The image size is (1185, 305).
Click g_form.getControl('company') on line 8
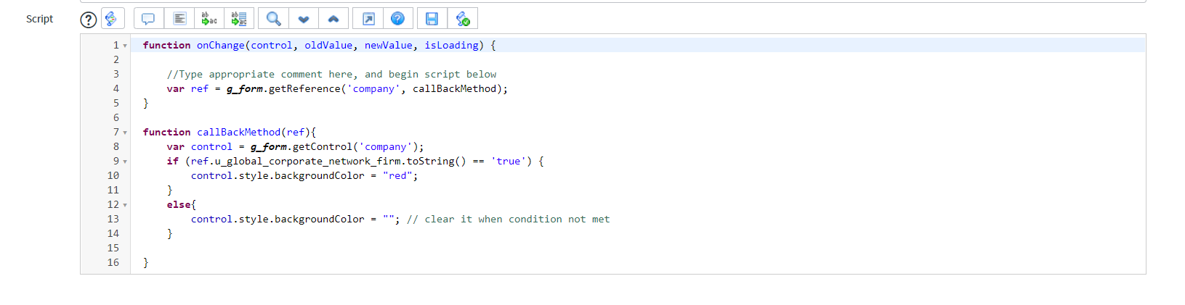pos(337,146)
